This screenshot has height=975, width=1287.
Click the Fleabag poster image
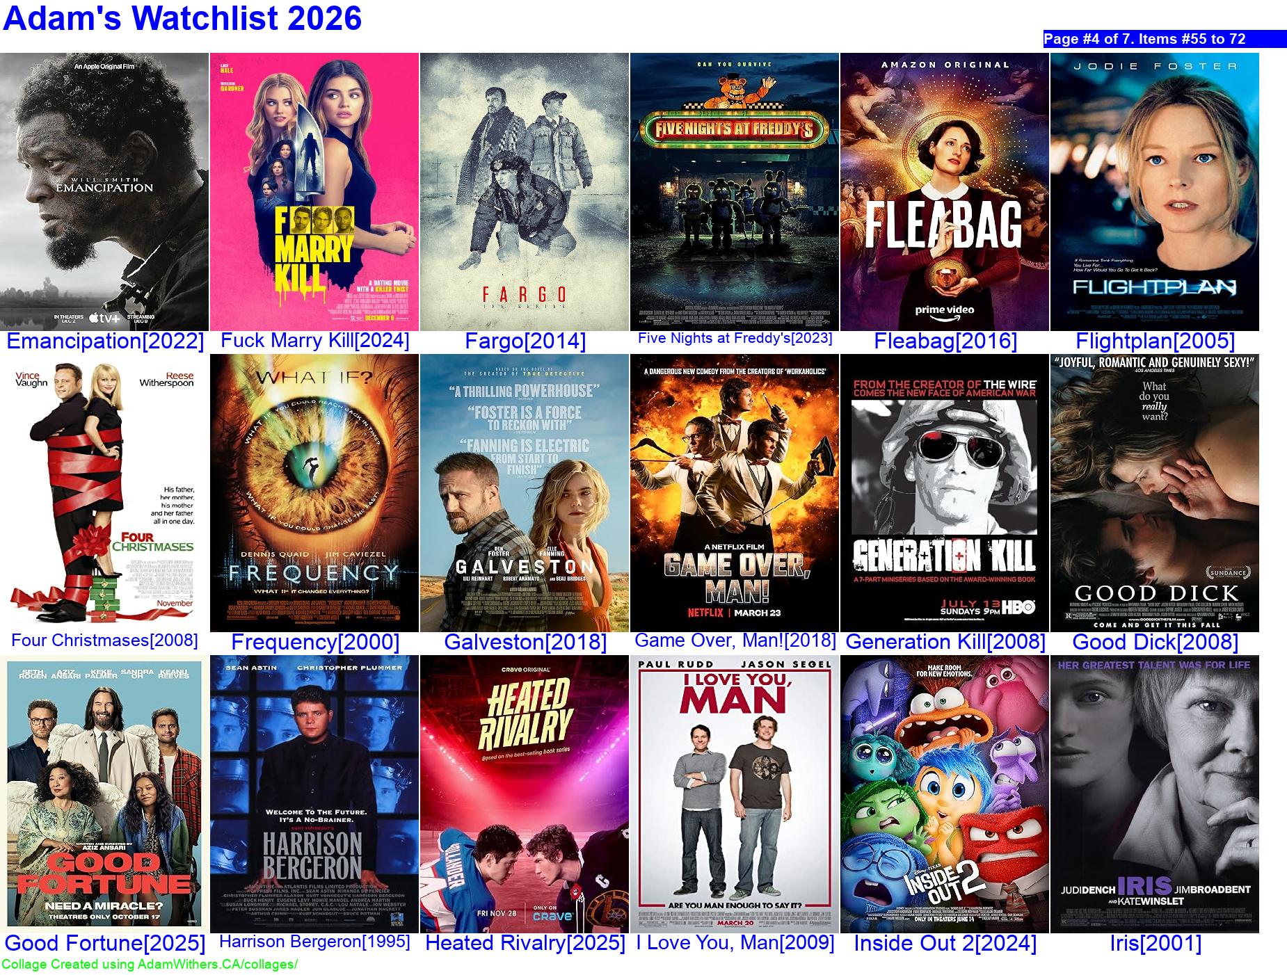click(x=945, y=191)
